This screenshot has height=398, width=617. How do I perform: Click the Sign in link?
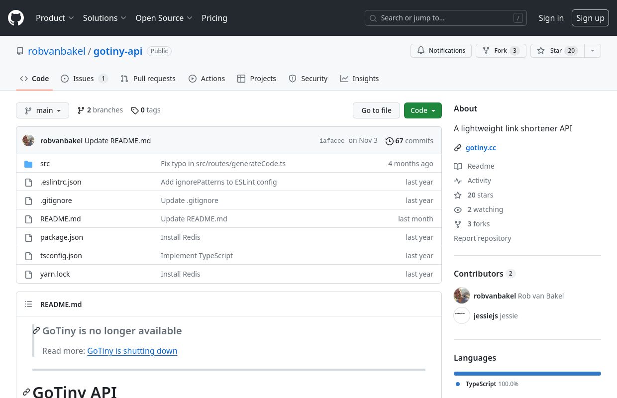point(551,18)
